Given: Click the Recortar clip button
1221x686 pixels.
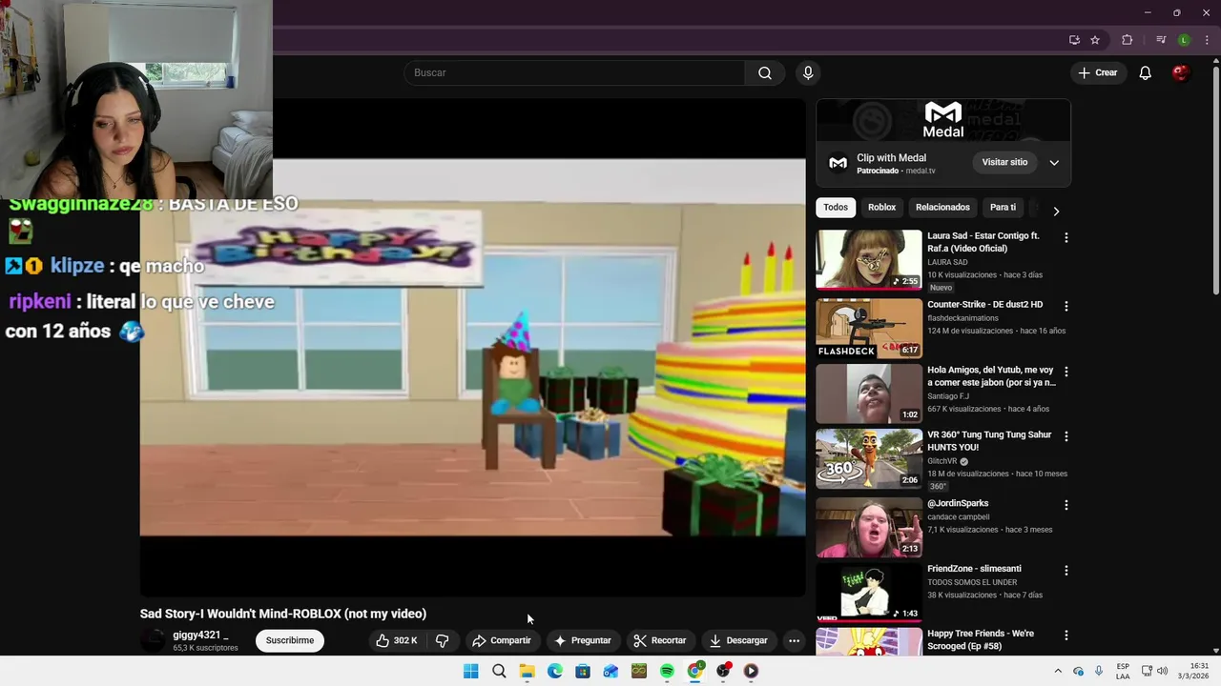Looking at the screenshot, I should [660, 640].
